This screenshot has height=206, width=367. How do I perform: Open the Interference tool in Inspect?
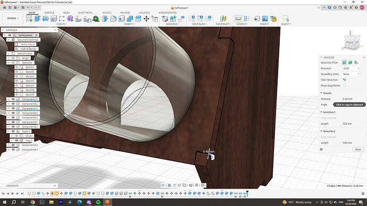[x=246, y=19]
